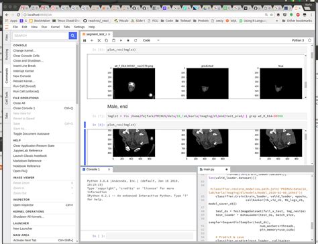The image size is (318, 244).
Task: Click the red adblock extension icon
Action: [x=298, y=15]
